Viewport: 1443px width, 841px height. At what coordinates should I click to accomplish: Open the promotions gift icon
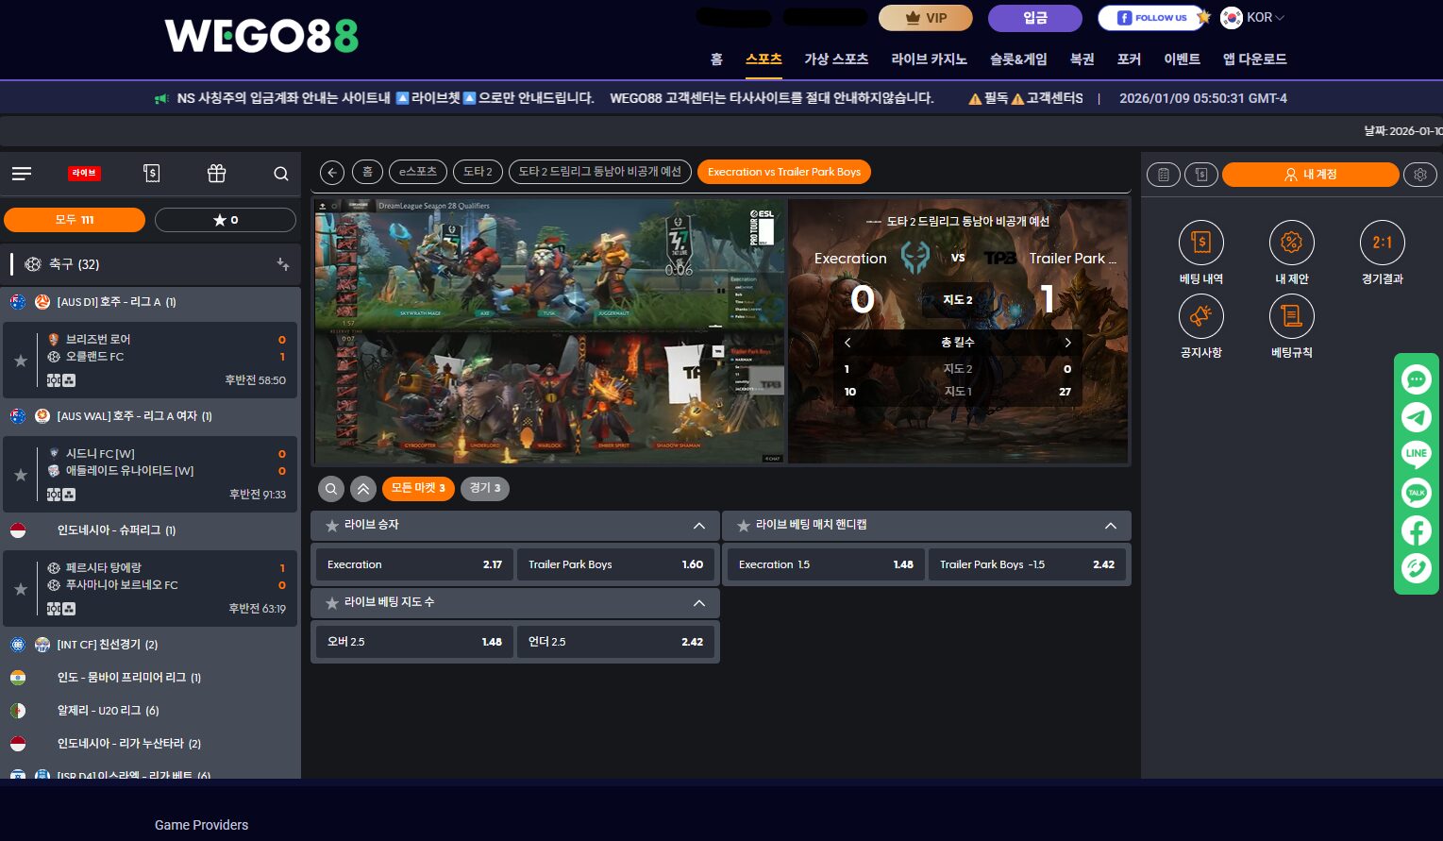point(216,174)
